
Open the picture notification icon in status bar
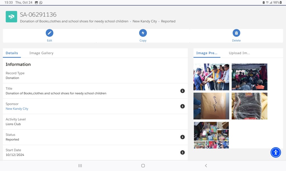(x=36, y=3)
